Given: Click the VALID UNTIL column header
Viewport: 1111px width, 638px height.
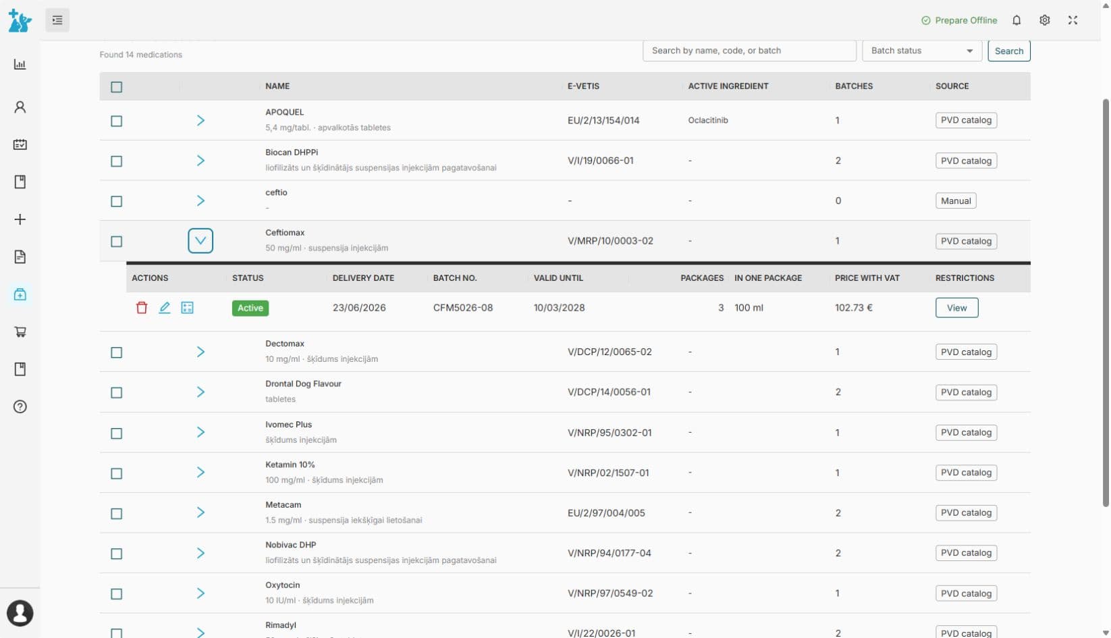Looking at the screenshot, I should 558,278.
